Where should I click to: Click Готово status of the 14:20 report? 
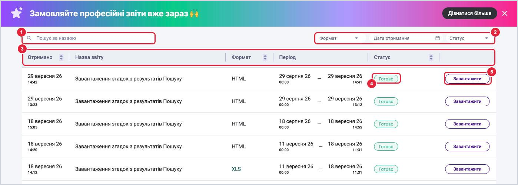[x=386, y=147]
